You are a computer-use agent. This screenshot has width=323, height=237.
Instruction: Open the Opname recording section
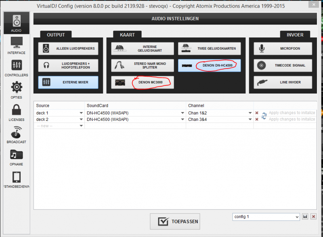pos(17,157)
